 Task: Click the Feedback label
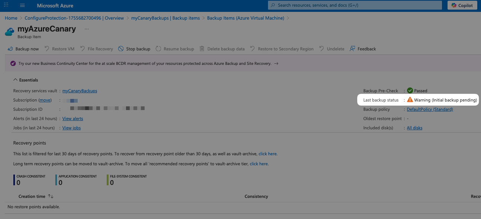coord(367,49)
